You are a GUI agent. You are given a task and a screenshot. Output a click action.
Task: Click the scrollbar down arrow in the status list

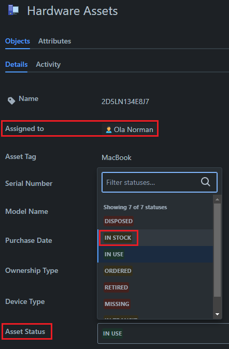point(217,314)
